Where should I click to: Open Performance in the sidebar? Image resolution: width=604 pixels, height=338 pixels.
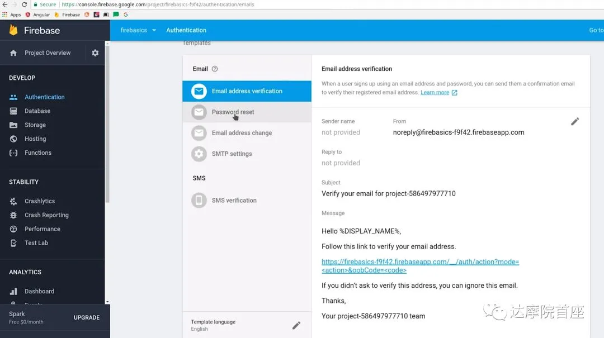coord(43,229)
